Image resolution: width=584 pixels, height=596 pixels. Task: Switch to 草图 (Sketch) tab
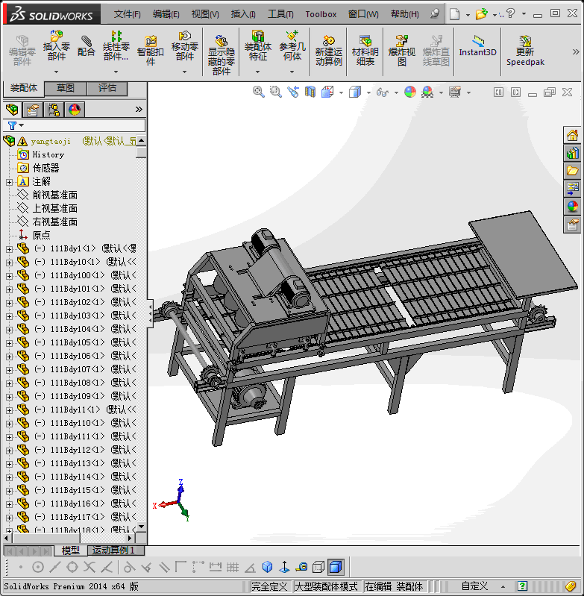[x=66, y=88]
